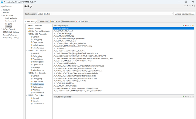Open the Logging page
Viewport: 196px width, 119px height.
point(9,24)
